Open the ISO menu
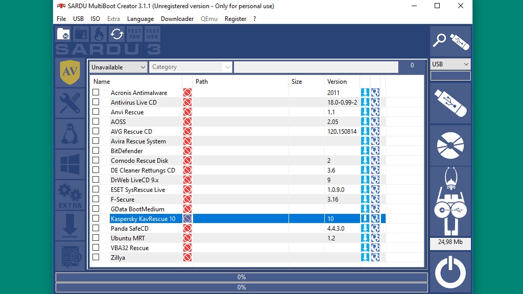523x294 pixels. tap(96, 19)
